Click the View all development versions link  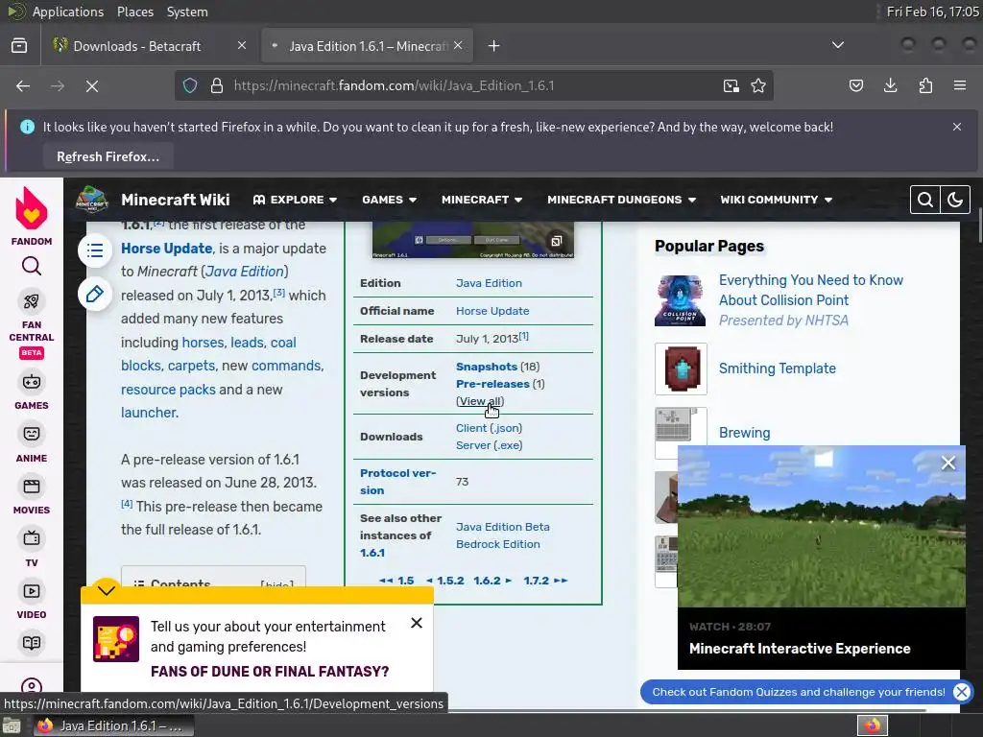(x=480, y=401)
